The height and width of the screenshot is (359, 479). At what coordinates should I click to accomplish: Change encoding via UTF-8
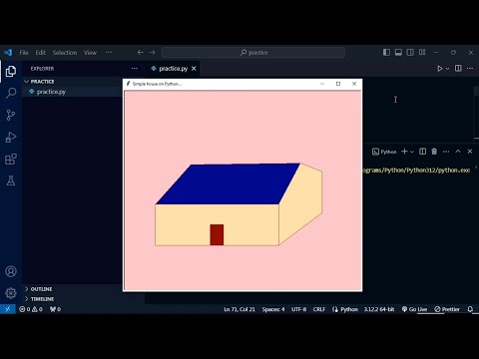(x=298, y=309)
